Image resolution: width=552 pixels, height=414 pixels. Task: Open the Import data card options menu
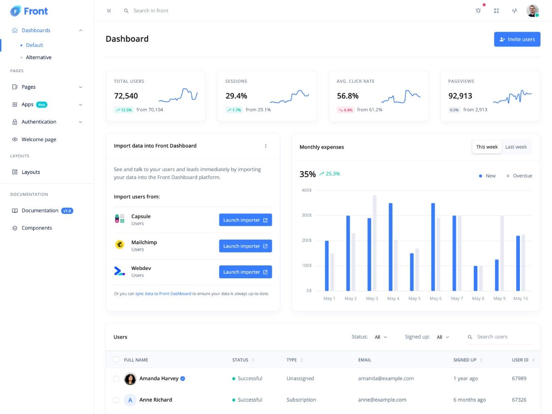pyautogui.click(x=265, y=146)
